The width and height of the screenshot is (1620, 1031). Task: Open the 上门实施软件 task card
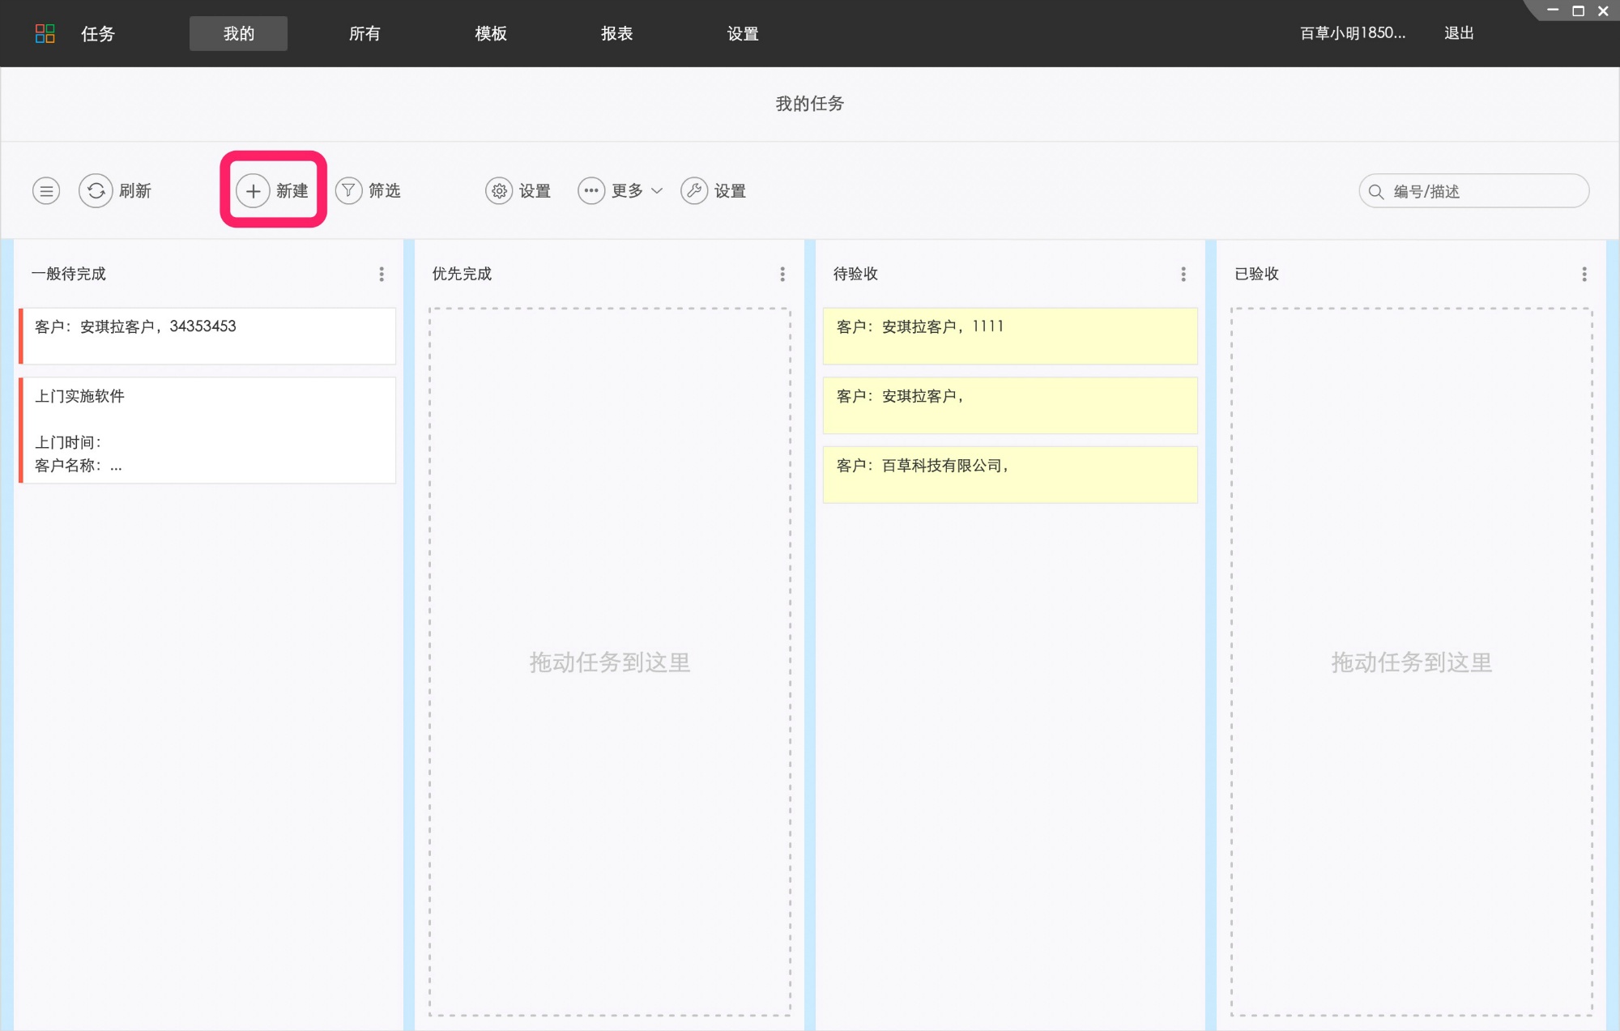tap(208, 430)
